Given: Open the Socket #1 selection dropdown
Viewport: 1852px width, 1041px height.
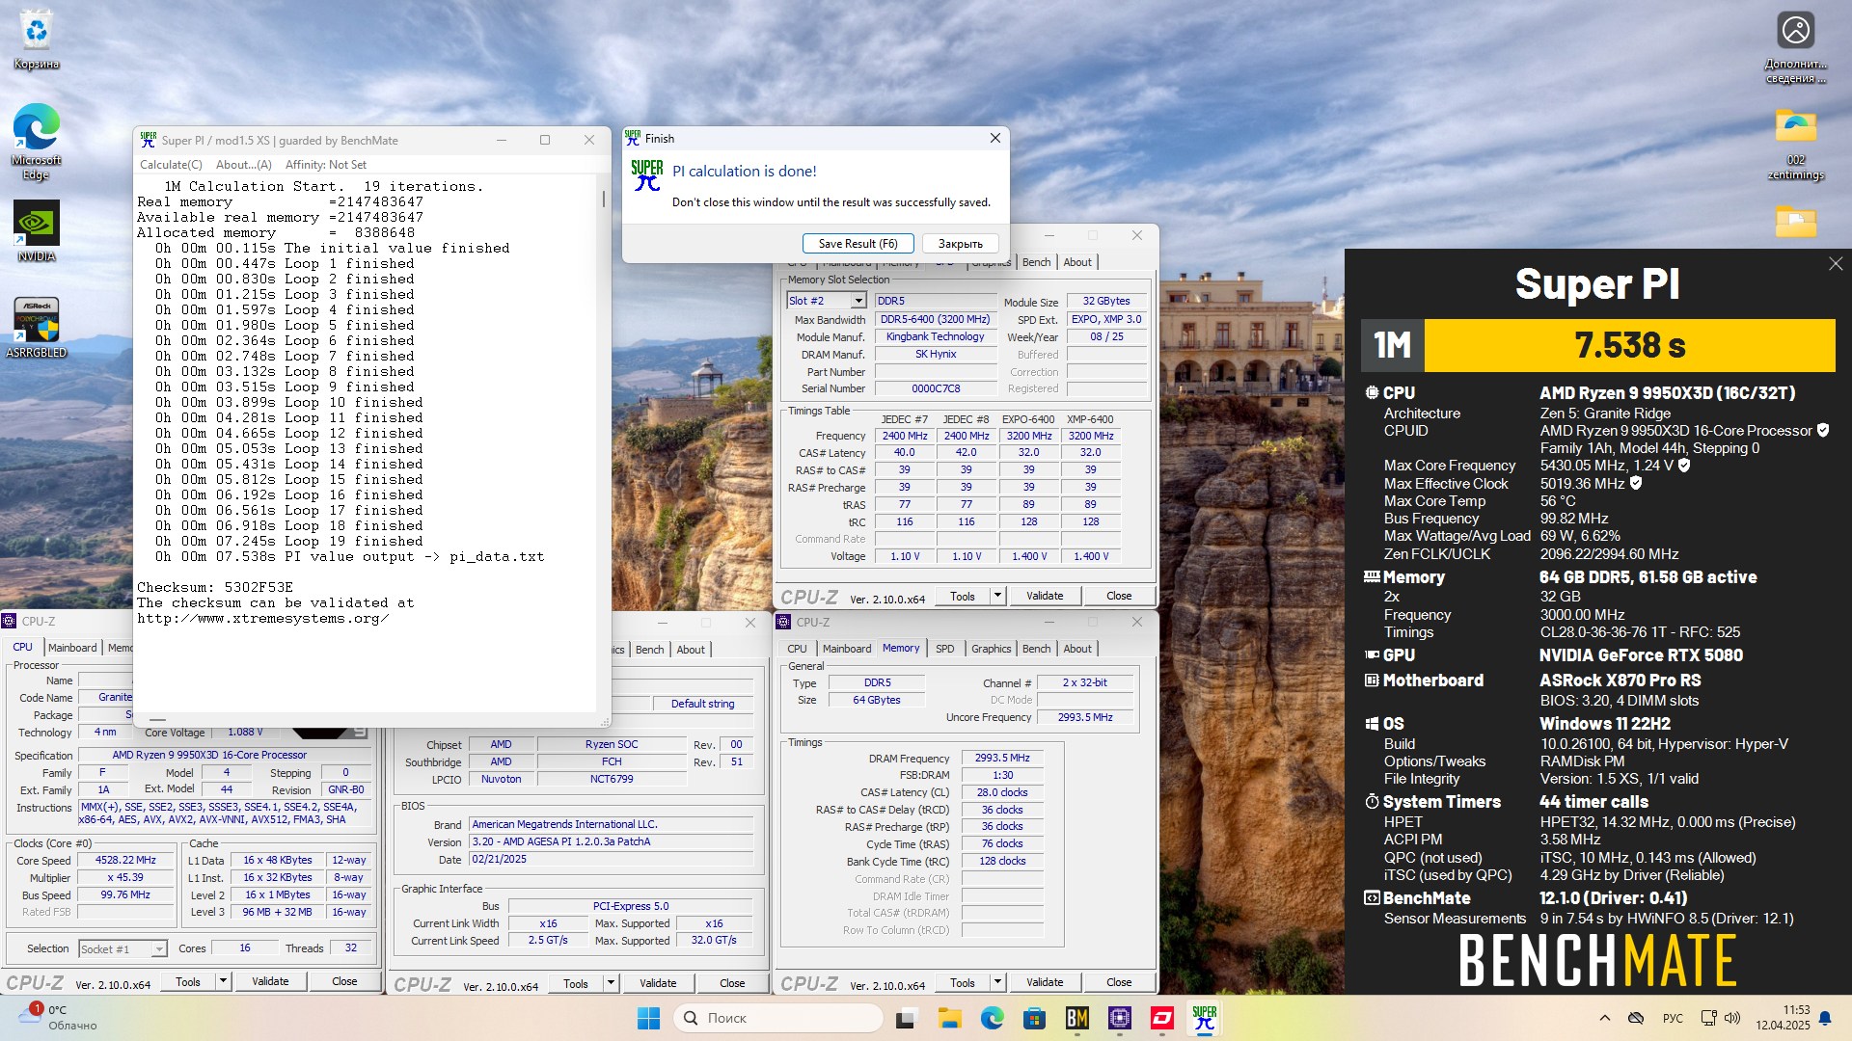Looking at the screenshot, I should pyautogui.click(x=123, y=949).
